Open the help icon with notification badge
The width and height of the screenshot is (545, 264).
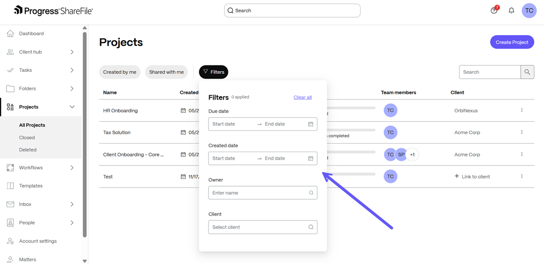pyautogui.click(x=494, y=10)
